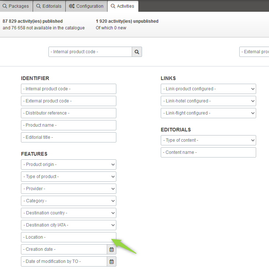
Task: Switch to the Packages tab
Action: tap(16, 6)
